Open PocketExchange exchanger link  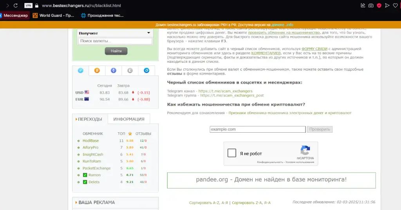(x=96, y=168)
